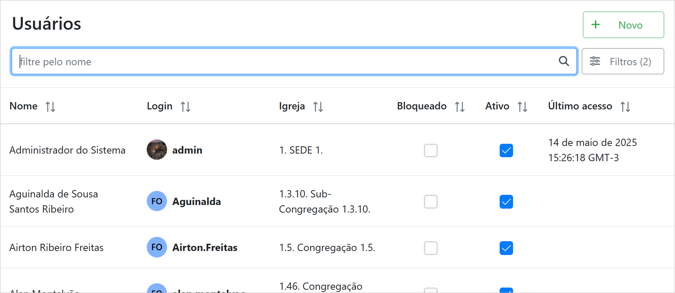Toggle Bloqueado checkbox for admin
This screenshot has height=293, width=675.
pyautogui.click(x=430, y=150)
